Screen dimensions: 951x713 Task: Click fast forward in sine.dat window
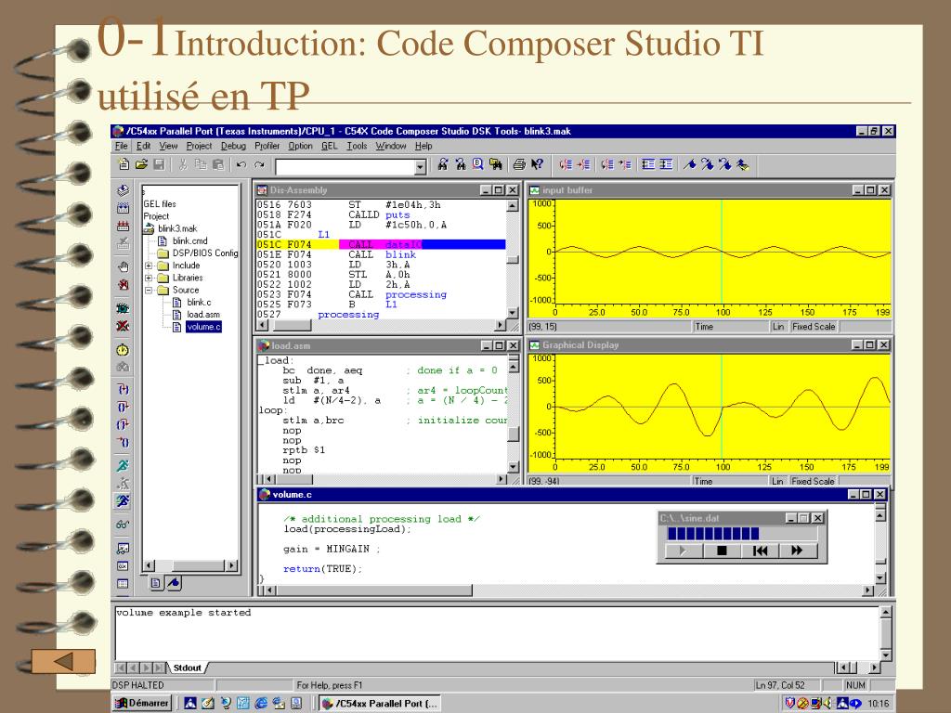point(798,551)
